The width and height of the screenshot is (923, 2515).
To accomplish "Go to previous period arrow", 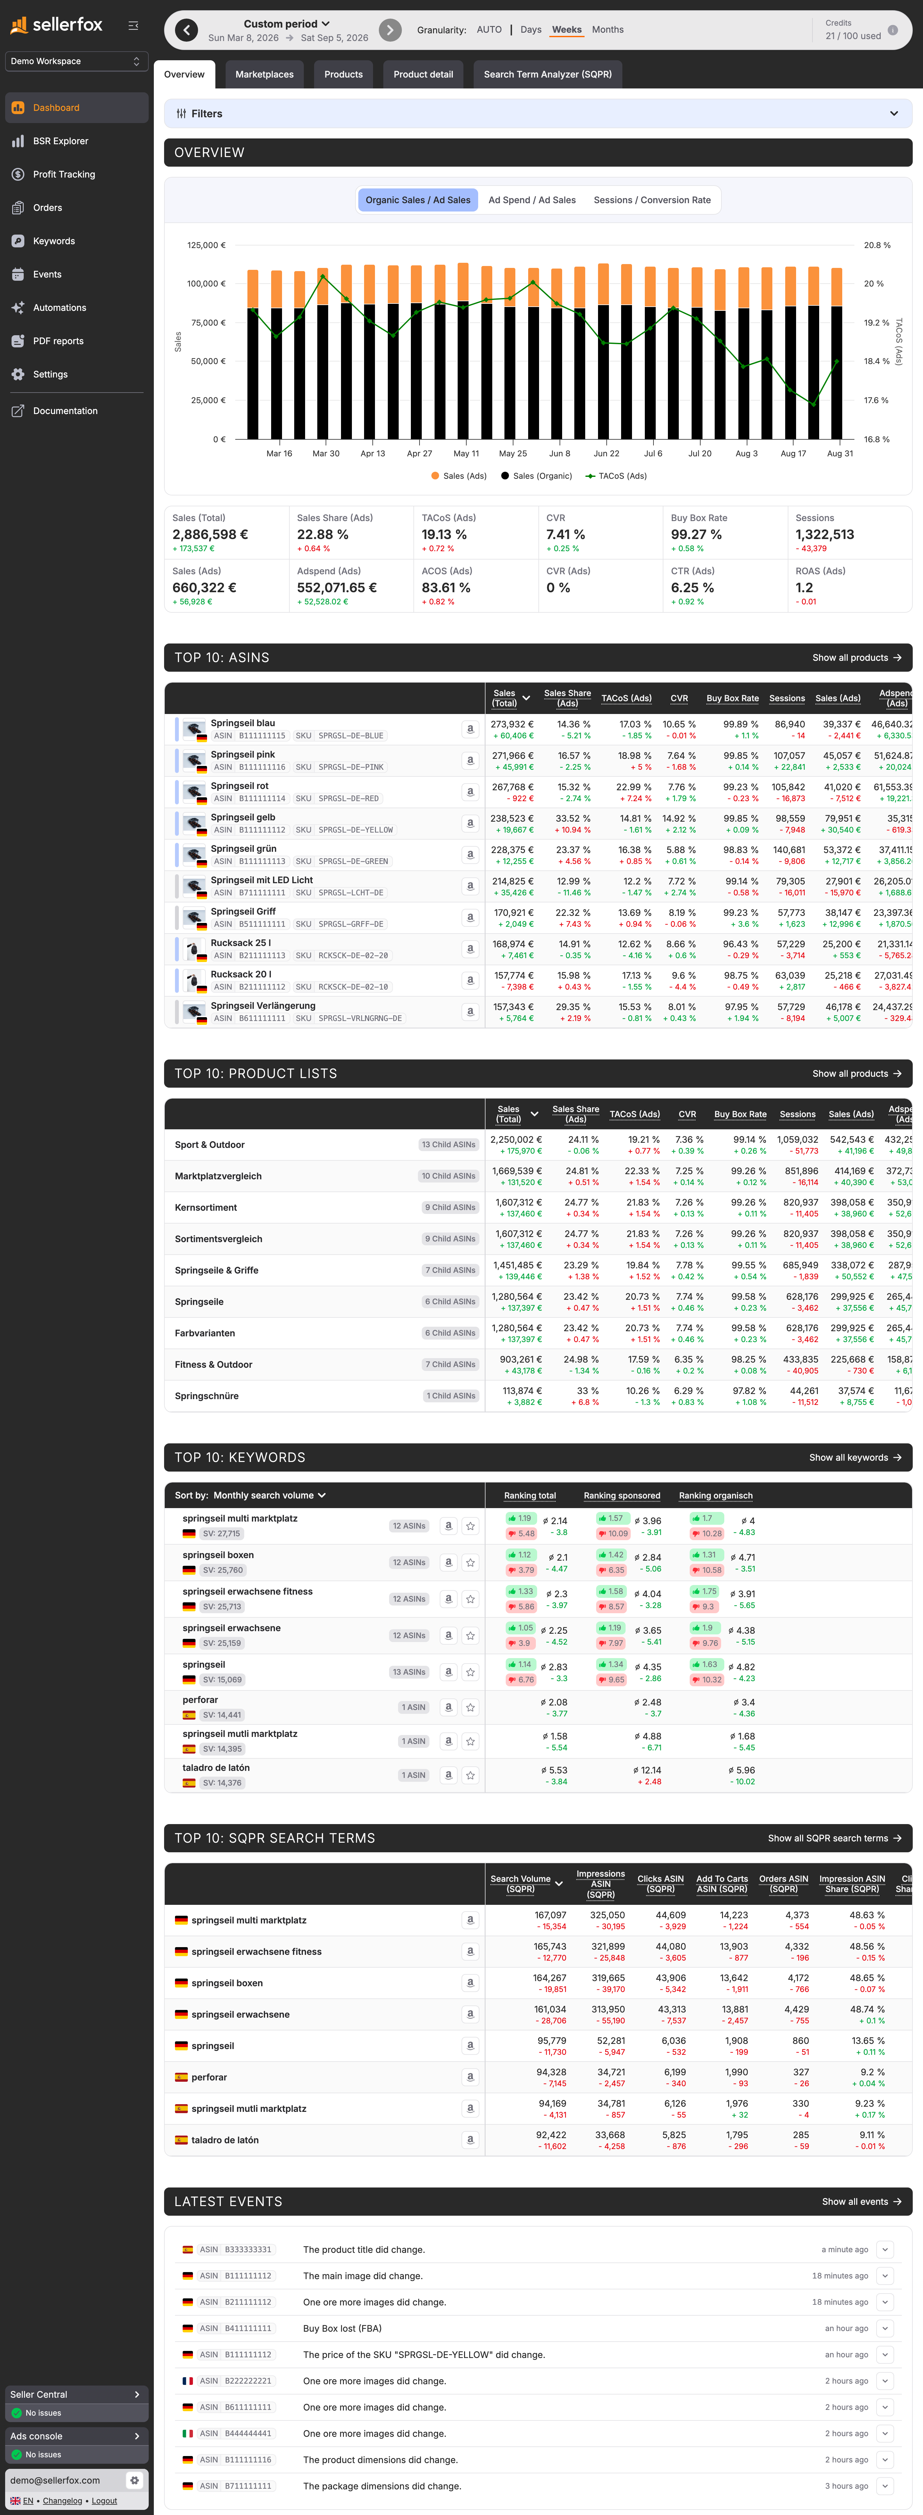I will point(187,30).
